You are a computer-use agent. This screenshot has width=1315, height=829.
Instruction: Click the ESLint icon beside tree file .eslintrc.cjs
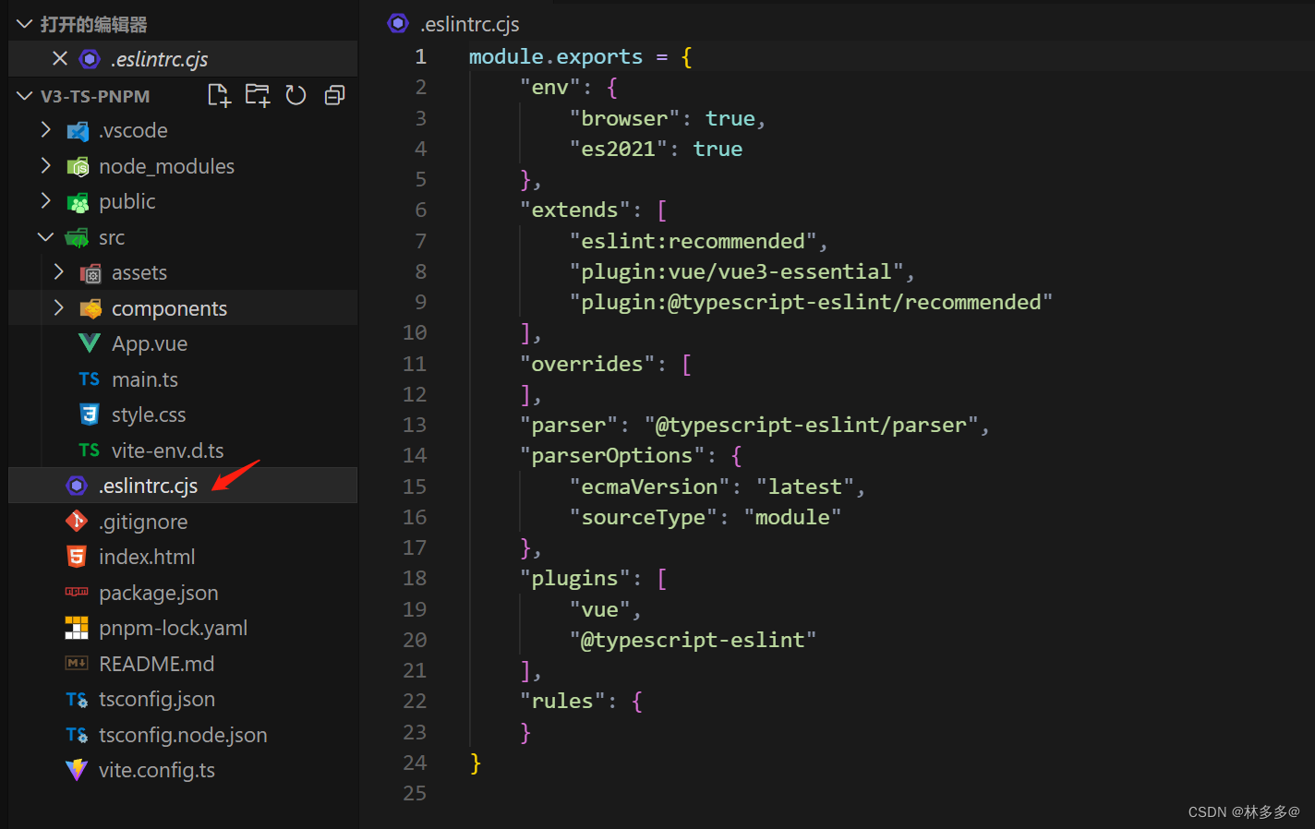[77, 486]
